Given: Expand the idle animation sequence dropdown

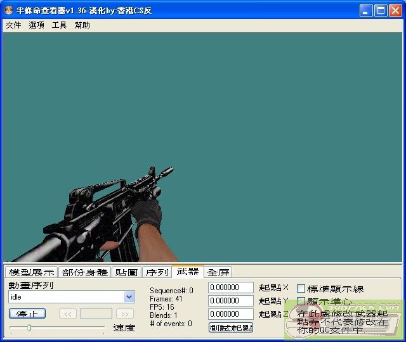Looking at the screenshot, I should [x=129, y=296].
